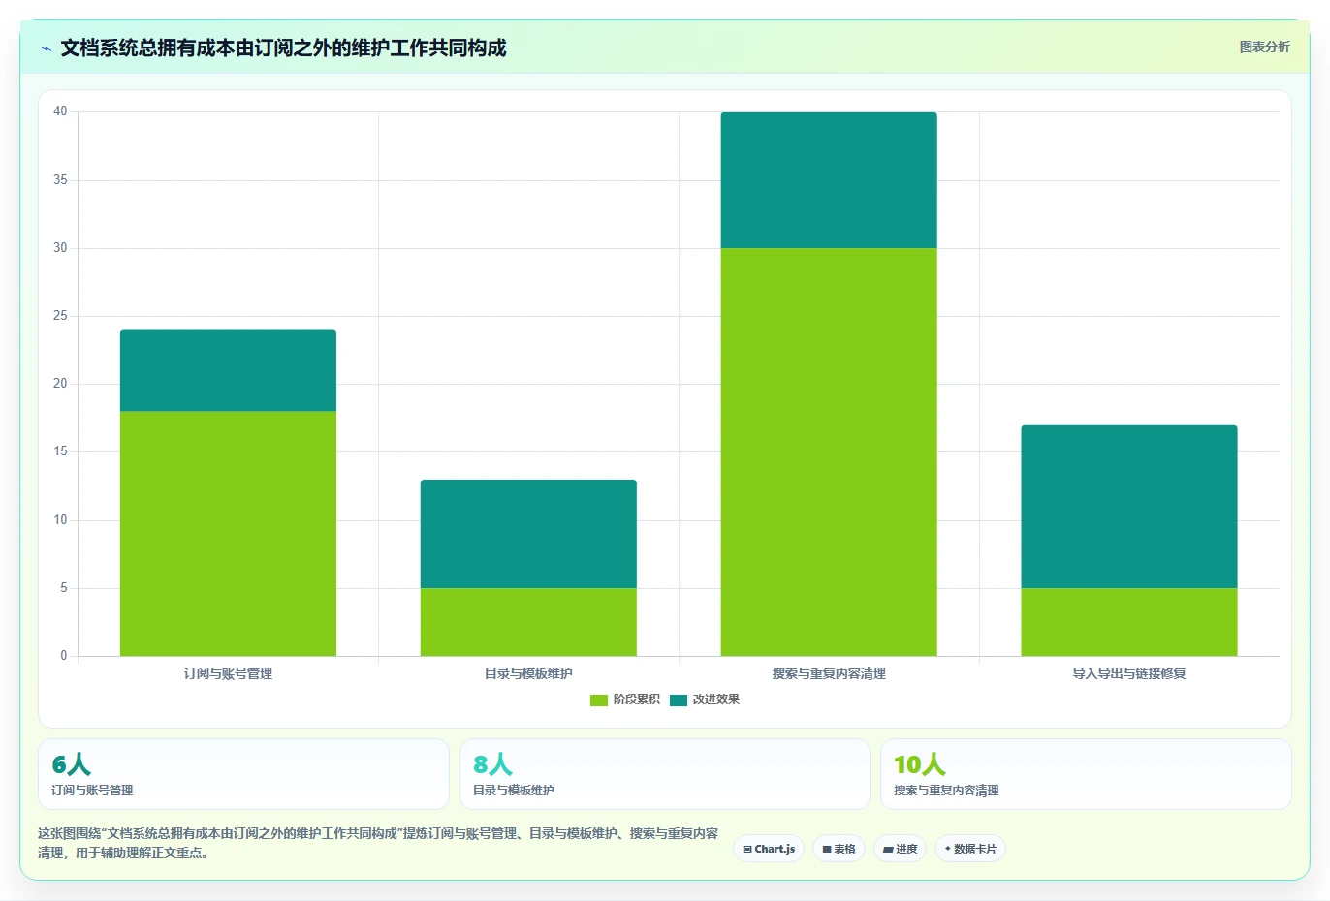
Task: Click the 10人 stat value
Action: [919, 764]
